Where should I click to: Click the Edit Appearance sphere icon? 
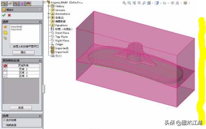[x=173, y=3]
